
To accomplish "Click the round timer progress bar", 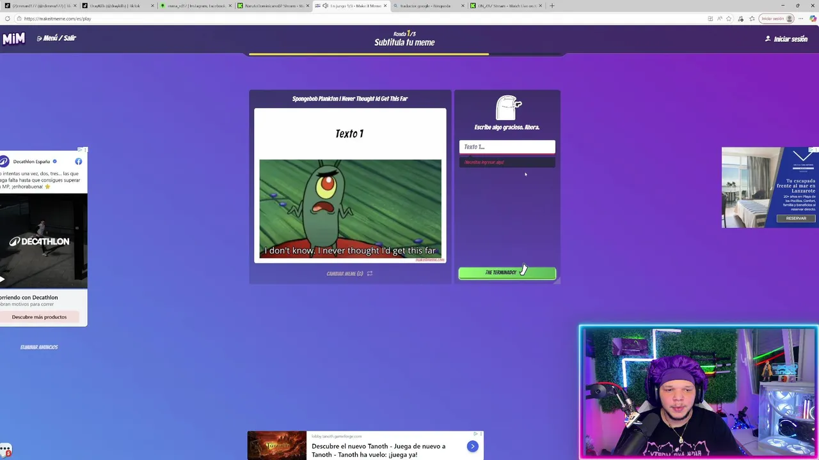I will point(406,55).
